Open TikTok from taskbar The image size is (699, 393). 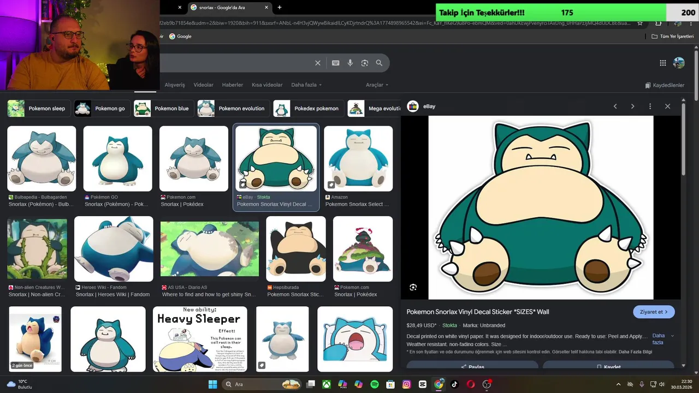click(x=454, y=384)
